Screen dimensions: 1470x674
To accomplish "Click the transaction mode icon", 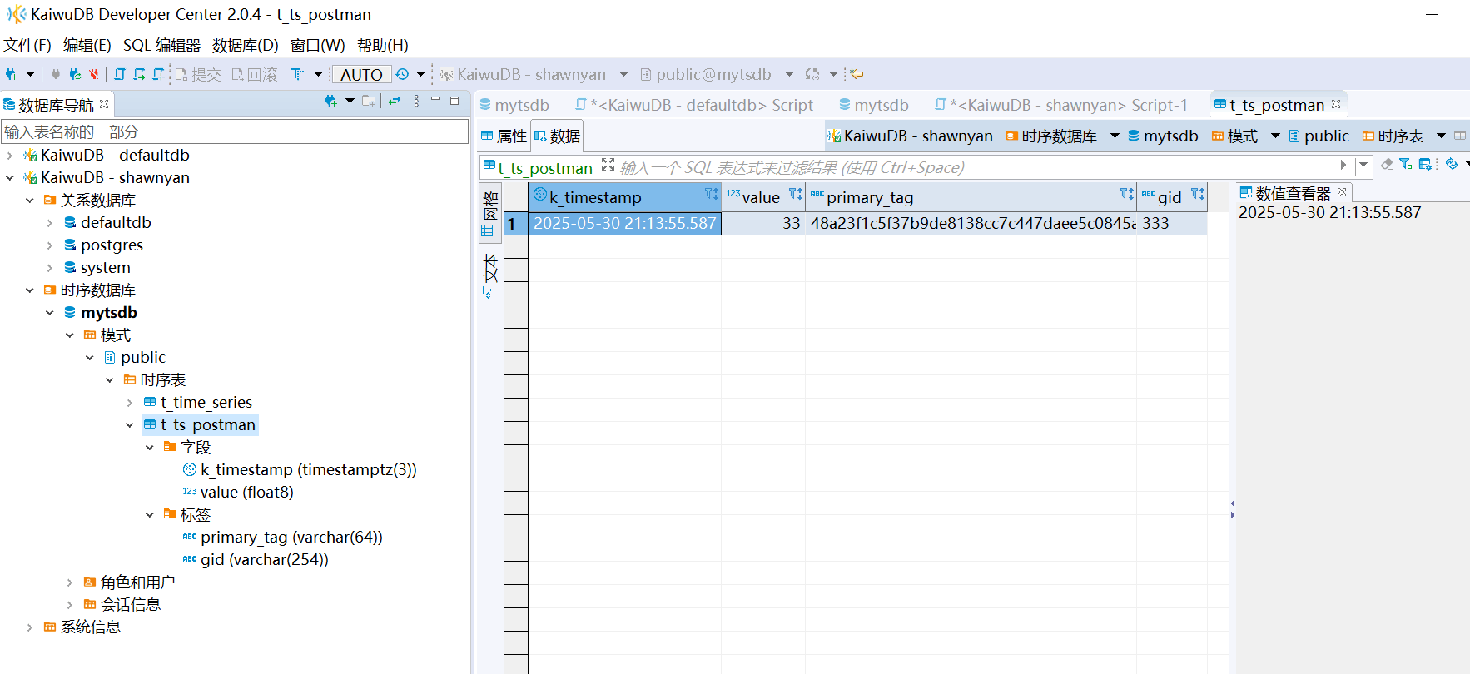I will (298, 74).
